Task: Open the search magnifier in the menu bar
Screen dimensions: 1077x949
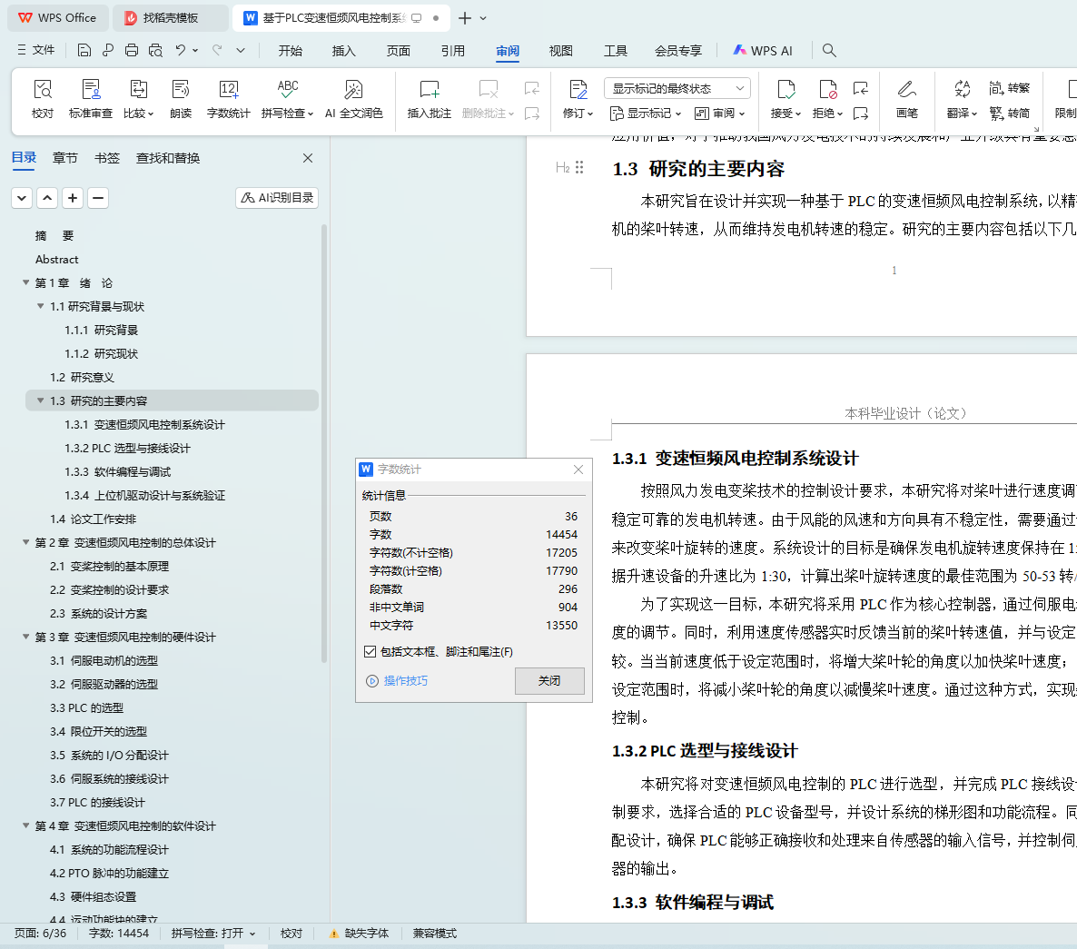Action: click(x=829, y=50)
